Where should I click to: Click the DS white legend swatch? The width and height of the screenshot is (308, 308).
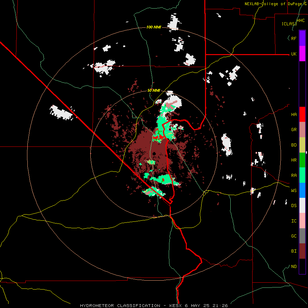pyautogui.click(x=302, y=205)
